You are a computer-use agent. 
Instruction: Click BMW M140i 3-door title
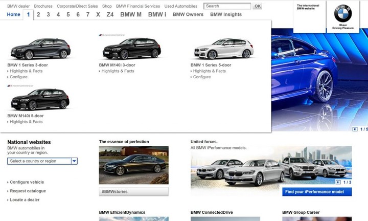(x=117, y=65)
